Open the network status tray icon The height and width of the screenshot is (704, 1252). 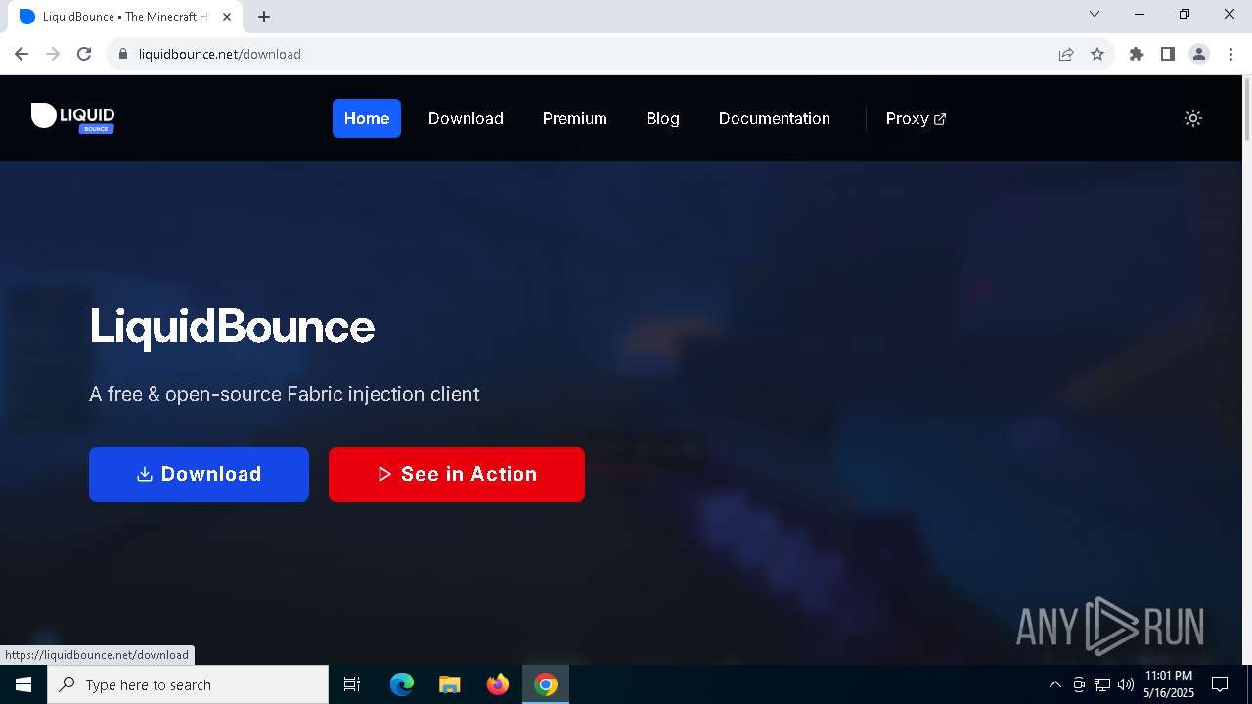1102,684
